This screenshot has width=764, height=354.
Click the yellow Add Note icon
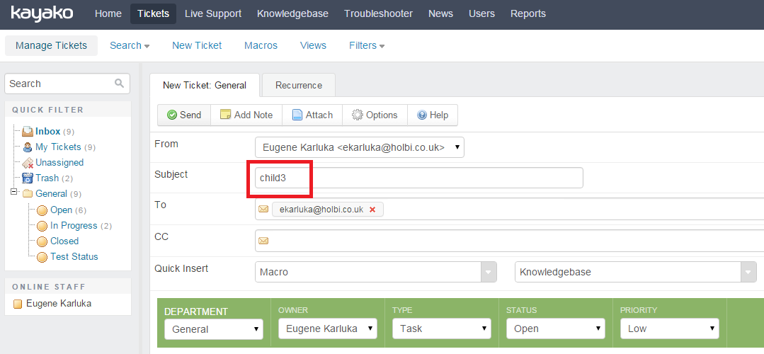click(225, 115)
